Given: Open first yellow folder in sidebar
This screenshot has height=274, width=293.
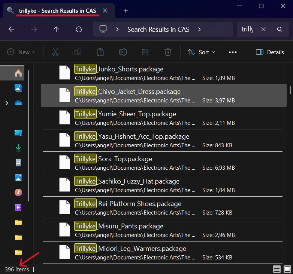Looking at the screenshot, I should pos(18,222).
